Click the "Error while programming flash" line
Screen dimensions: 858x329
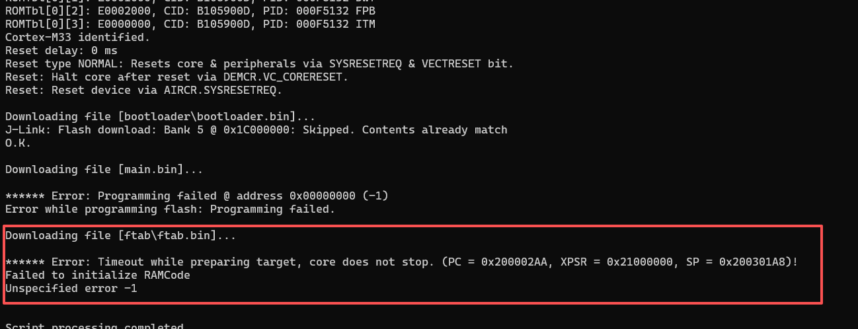[x=170, y=209]
